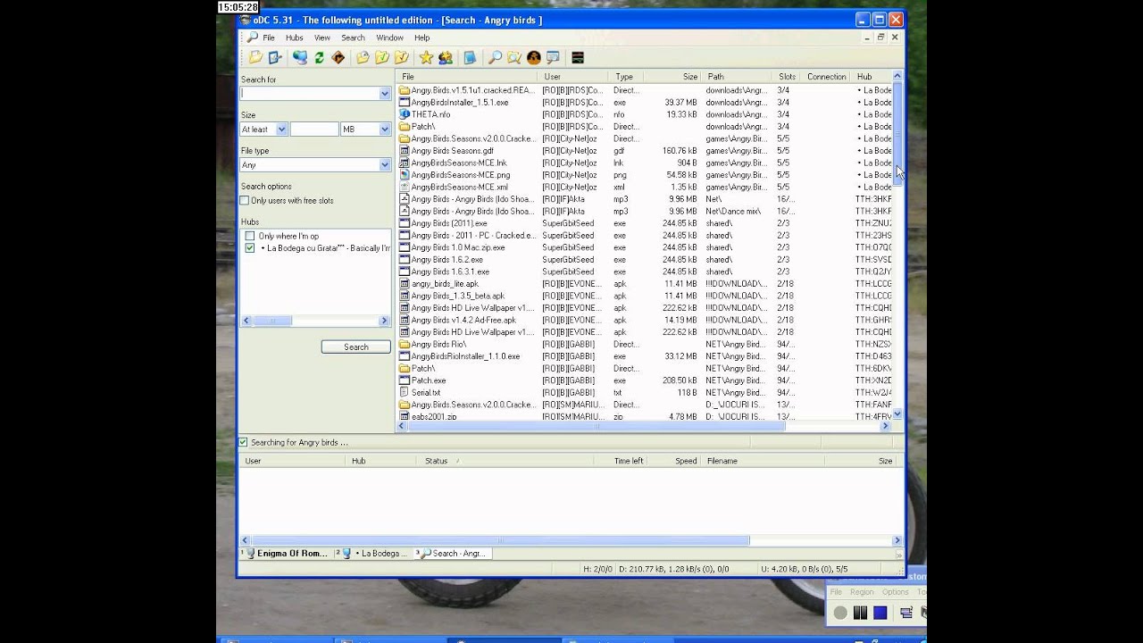1143x643 pixels.
Task: Sort results by Path column header
Action: (x=738, y=77)
